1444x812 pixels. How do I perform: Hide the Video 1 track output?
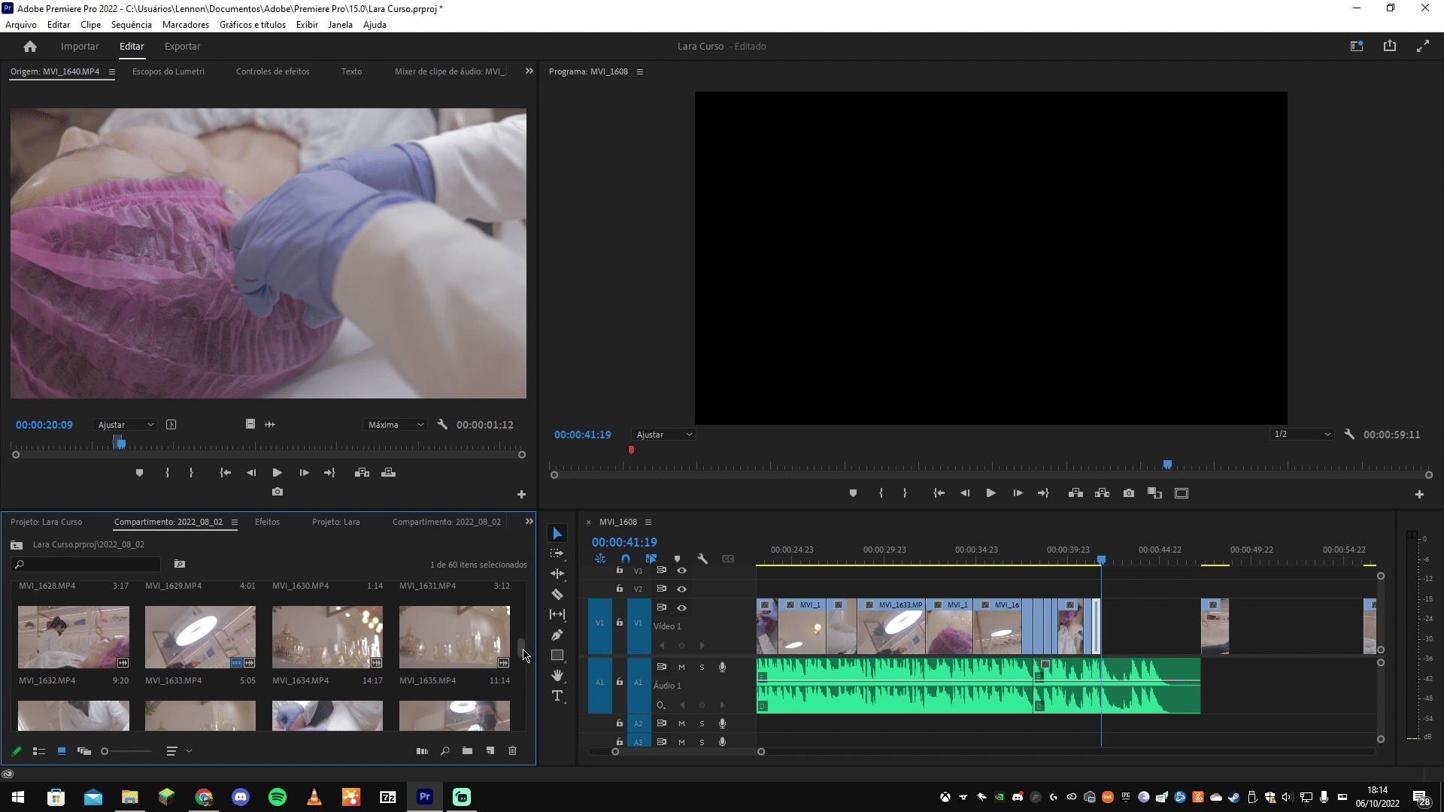pyautogui.click(x=681, y=607)
